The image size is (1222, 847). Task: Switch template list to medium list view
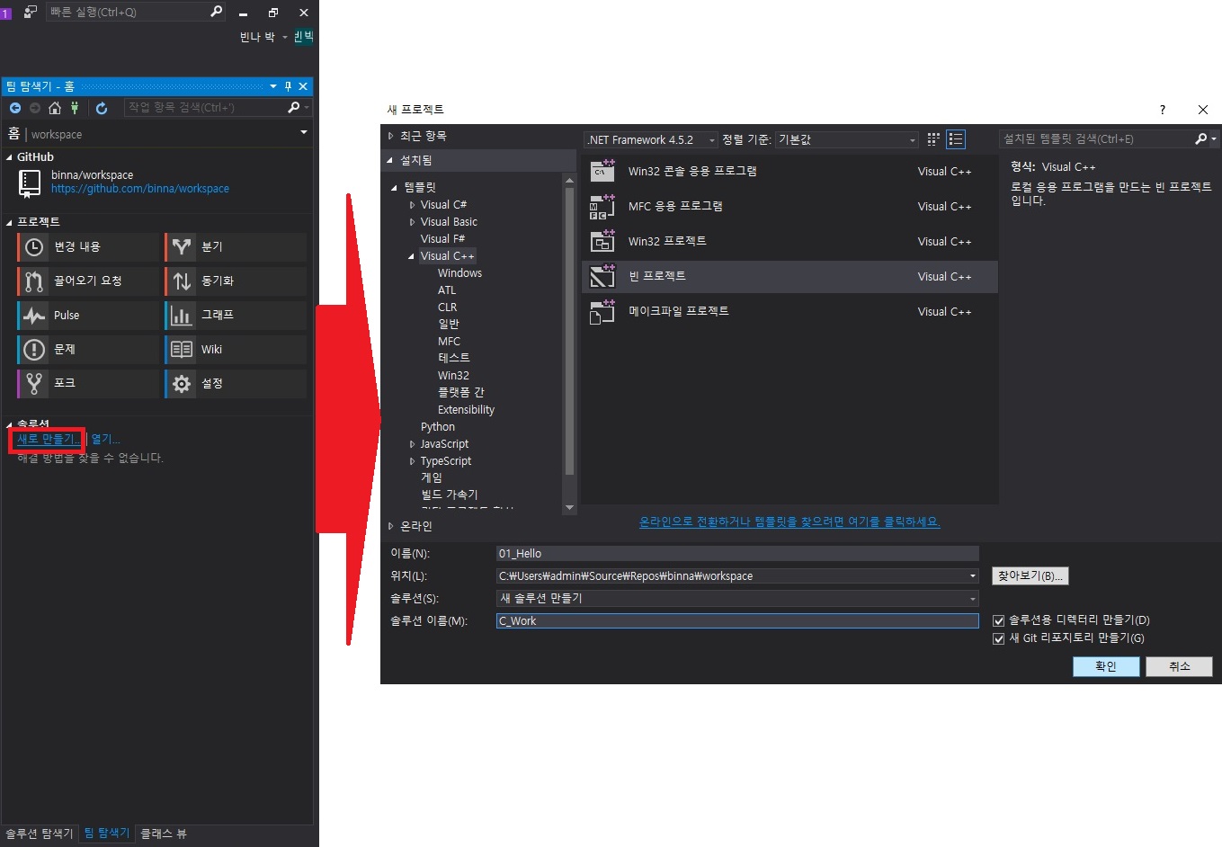(x=956, y=139)
